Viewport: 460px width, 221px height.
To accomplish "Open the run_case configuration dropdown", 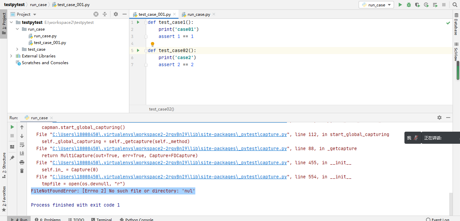I will click(x=376, y=5).
